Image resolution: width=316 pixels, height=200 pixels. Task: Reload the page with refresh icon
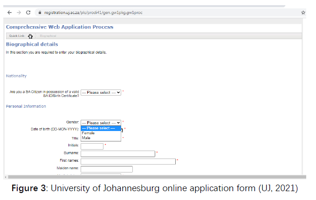tap(28, 12)
